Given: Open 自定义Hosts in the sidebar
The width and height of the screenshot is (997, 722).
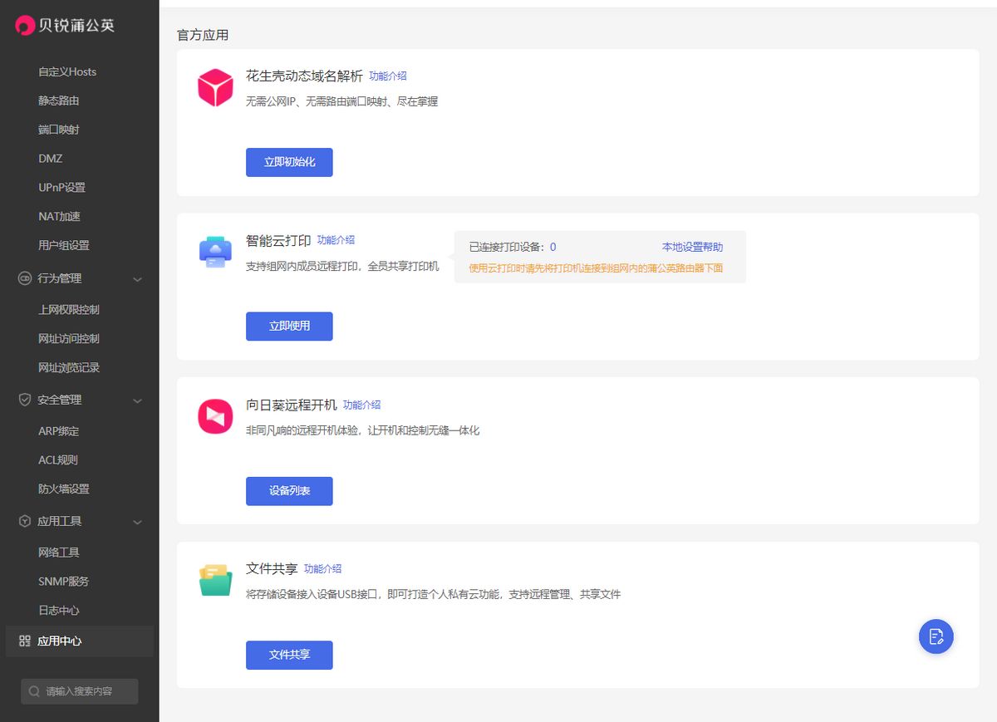Looking at the screenshot, I should point(67,71).
